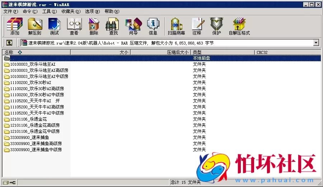Screen dimensions: 323x187
Task: Select folder 12101106_乐透金花高级房
Action: (35, 125)
